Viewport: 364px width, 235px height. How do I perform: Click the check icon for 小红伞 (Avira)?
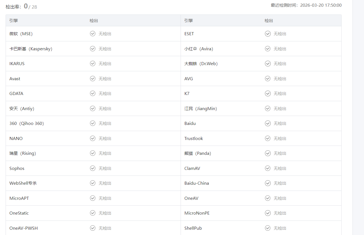(x=268, y=49)
